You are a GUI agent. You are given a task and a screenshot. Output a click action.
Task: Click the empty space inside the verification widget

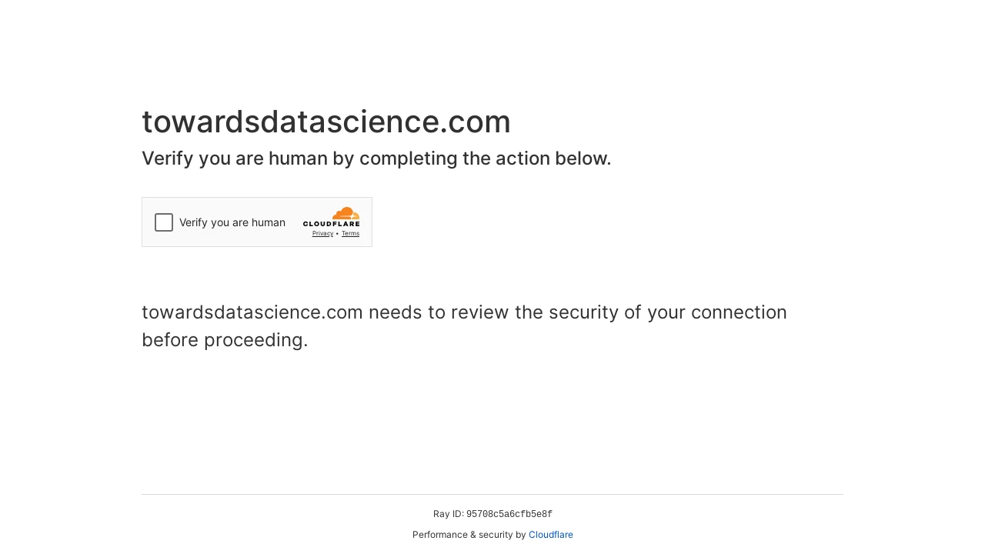tap(294, 239)
